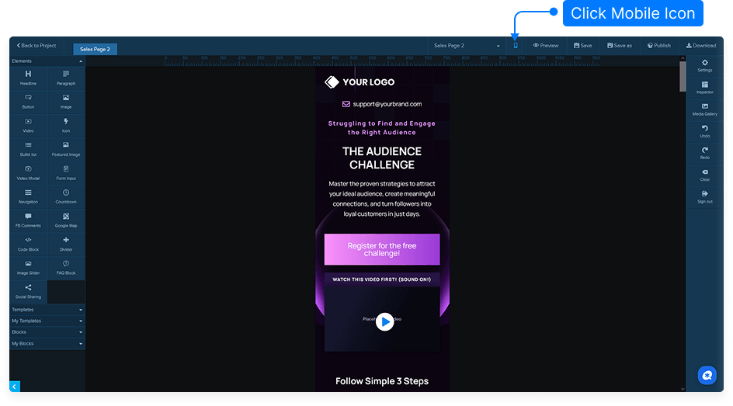This screenshot has height=406, width=733.
Task: Open the chat support bubble
Action: coord(706,375)
